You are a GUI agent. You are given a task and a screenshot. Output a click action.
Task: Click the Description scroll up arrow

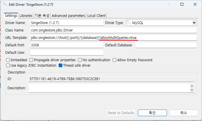(x=192, y=86)
